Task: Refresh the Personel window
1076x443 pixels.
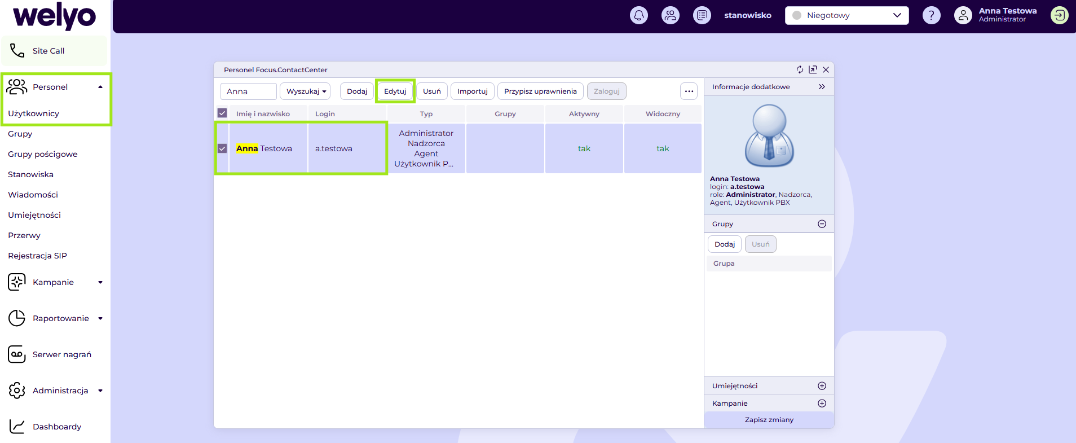Action: (x=800, y=69)
